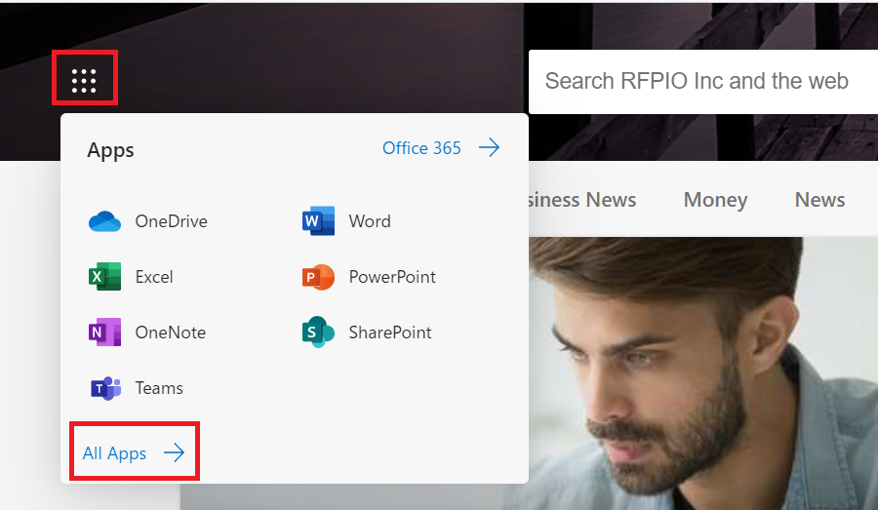This screenshot has width=878, height=510.
Task: Launch Word from its label
Action: point(370,221)
